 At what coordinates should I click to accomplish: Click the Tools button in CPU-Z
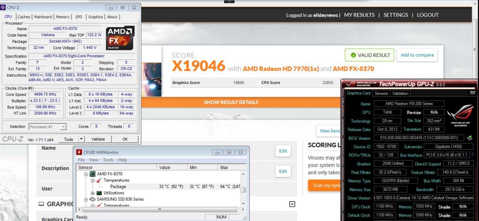point(68,139)
